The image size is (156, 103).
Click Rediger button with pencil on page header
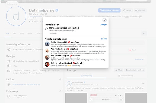127,10
